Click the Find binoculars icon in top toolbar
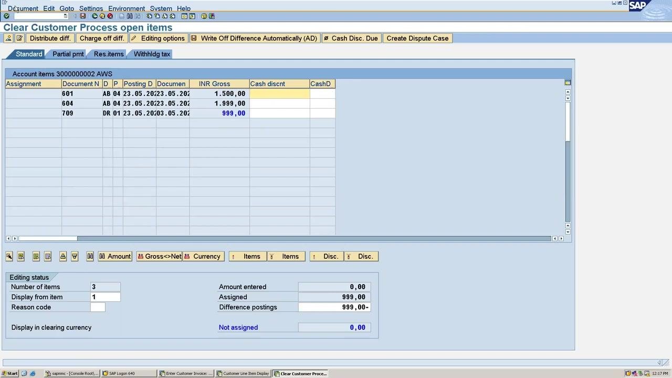The image size is (672, 378). point(130,16)
